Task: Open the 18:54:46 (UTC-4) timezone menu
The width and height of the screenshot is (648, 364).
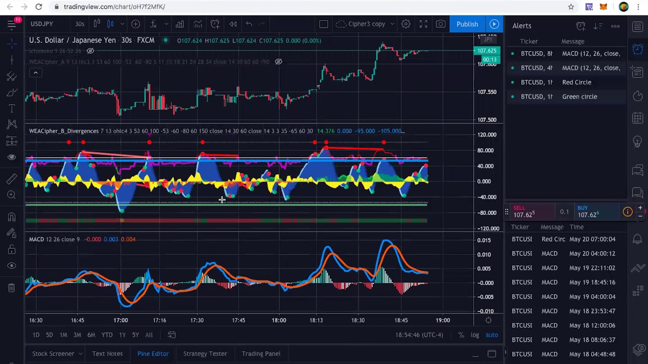Action: click(419, 335)
